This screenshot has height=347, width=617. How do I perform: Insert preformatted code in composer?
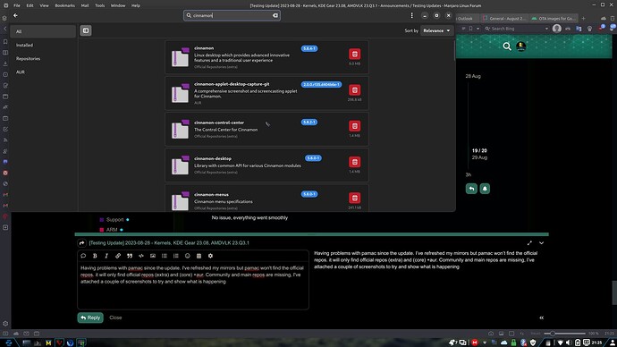[x=141, y=256]
